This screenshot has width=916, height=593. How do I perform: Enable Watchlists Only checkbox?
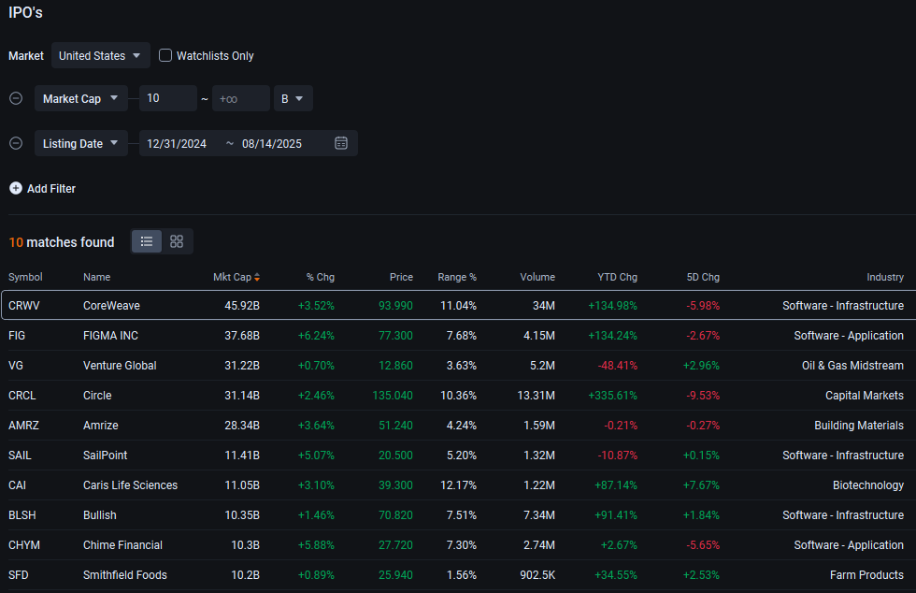pos(165,55)
